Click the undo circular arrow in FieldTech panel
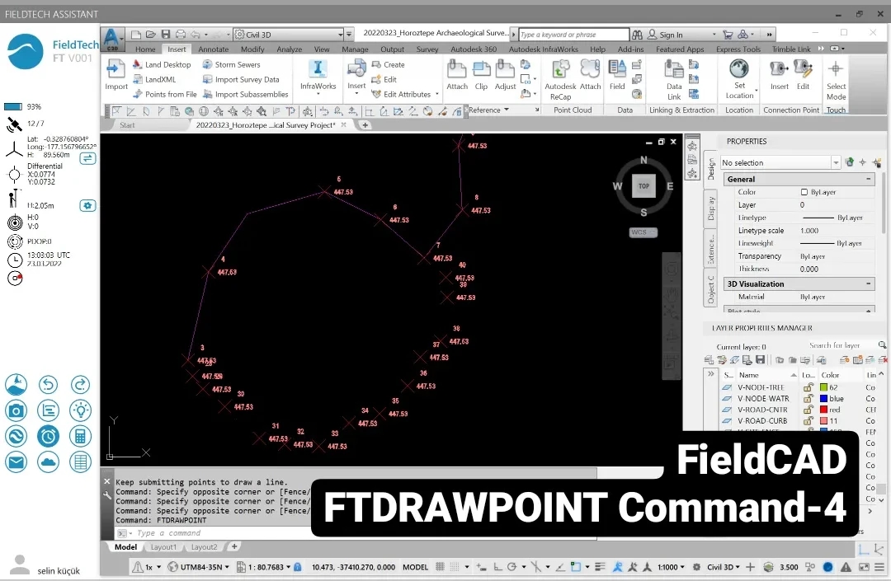The width and height of the screenshot is (891, 581). (x=49, y=385)
